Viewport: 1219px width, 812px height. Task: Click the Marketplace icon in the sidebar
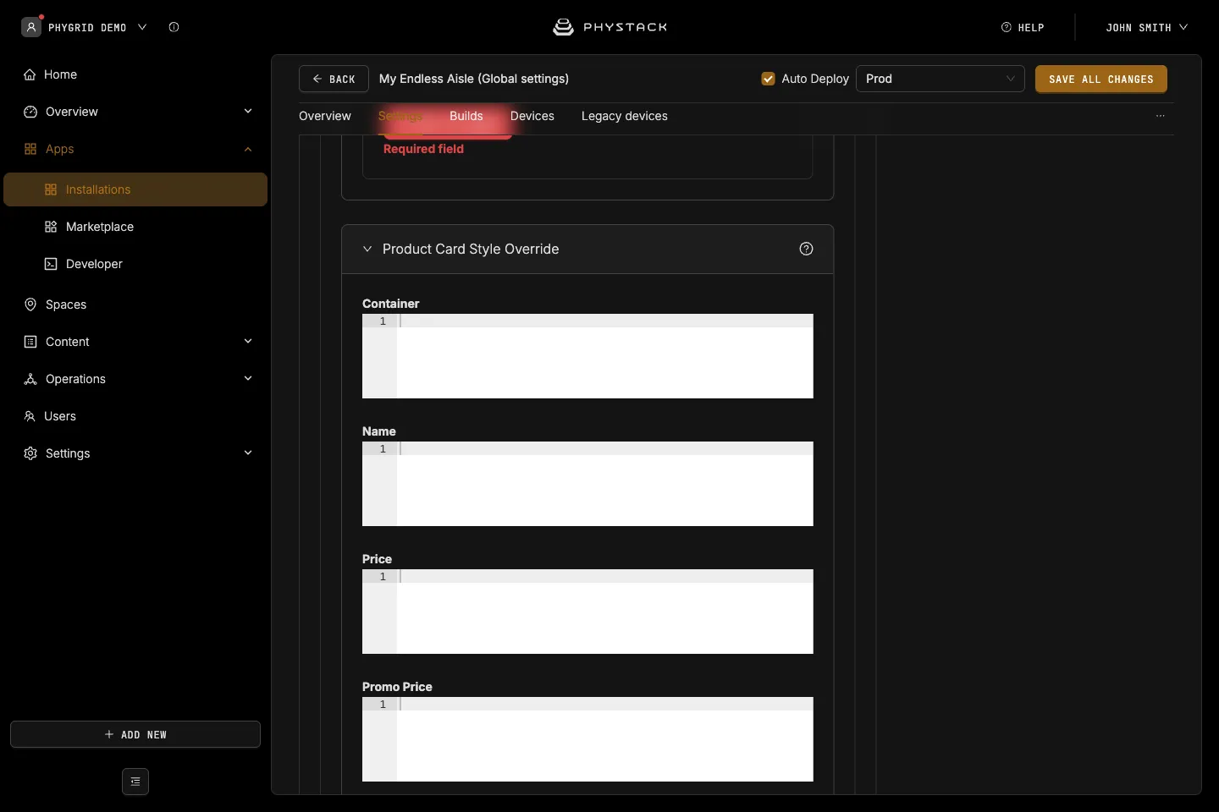[51, 227]
